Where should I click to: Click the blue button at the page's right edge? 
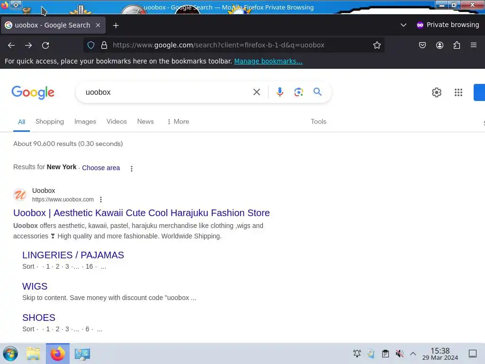479,92
